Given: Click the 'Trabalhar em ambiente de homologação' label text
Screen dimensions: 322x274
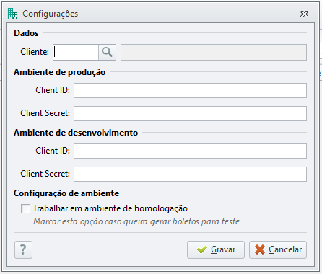Looking at the screenshot, I should (110, 208).
